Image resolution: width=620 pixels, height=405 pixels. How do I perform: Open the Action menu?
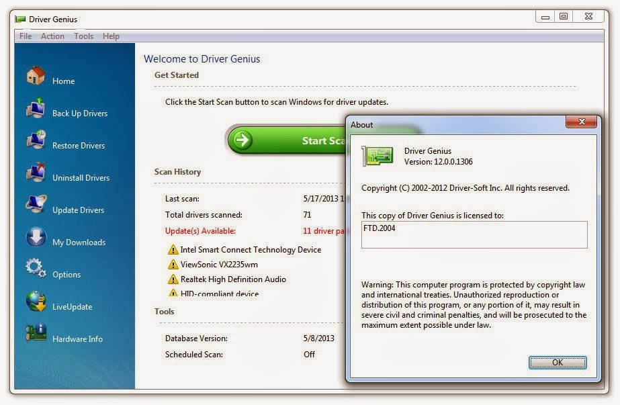52,36
